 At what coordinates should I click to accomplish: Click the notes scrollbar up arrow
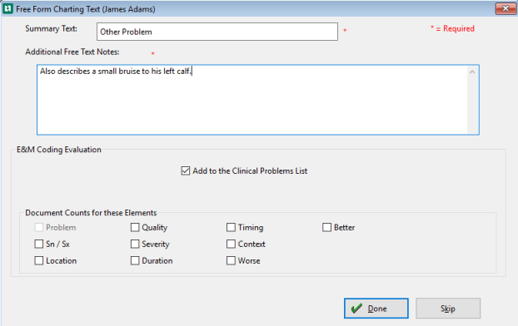click(x=472, y=72)
